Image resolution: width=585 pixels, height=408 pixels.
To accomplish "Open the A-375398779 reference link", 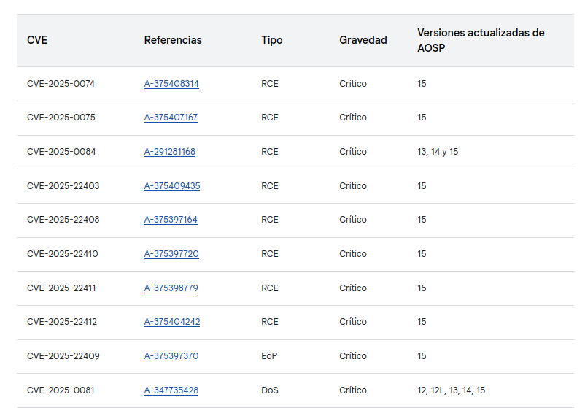I will 171,288.
